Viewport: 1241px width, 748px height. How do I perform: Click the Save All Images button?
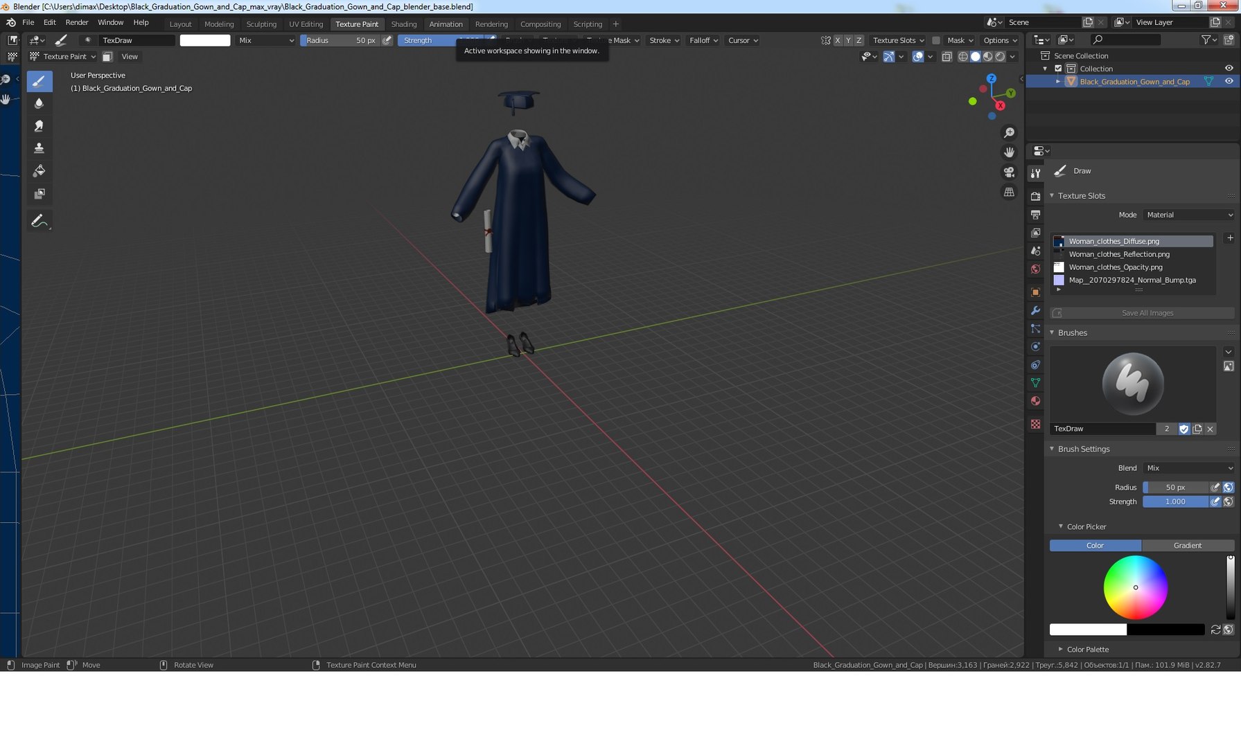pyautogui.click(x=1143, y=313)
